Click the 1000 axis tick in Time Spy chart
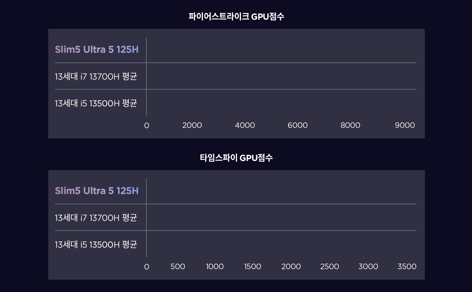This screenshot has width=472, height=292. pyautogui.click(x=215, y=267)
